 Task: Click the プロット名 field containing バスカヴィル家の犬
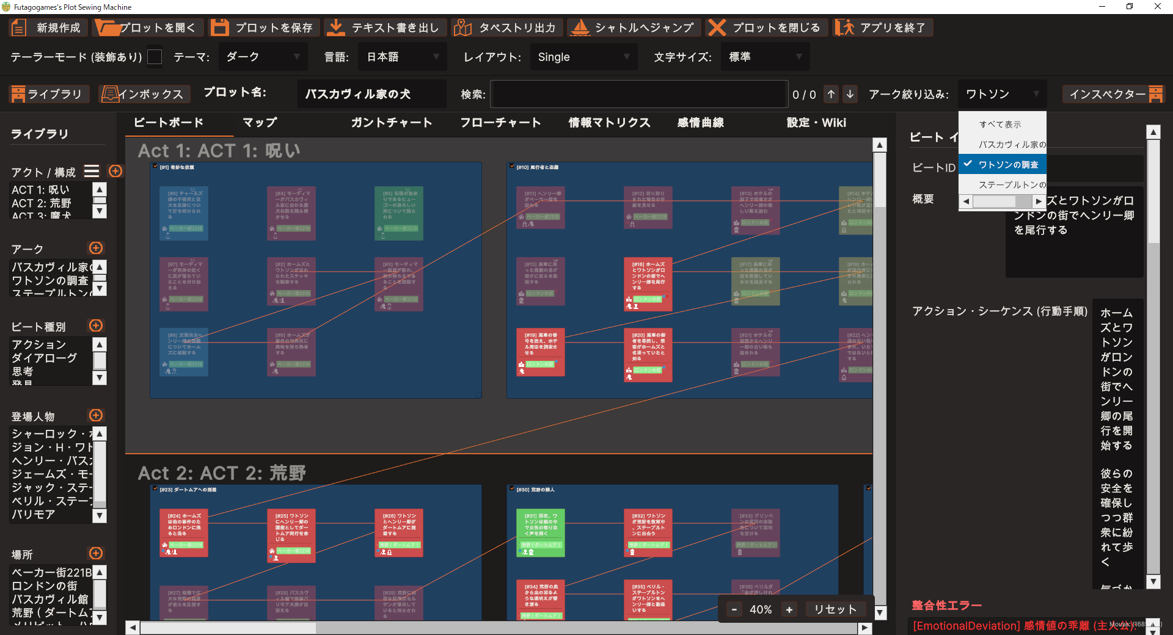[x=372, y=94]
